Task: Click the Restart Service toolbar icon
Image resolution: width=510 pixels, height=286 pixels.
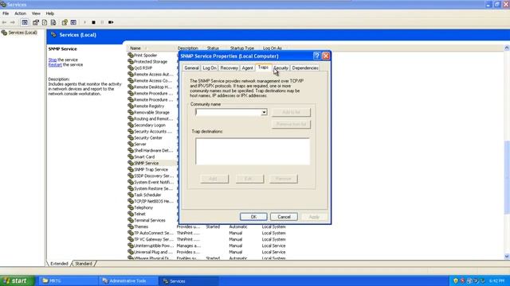Action: 111,22
